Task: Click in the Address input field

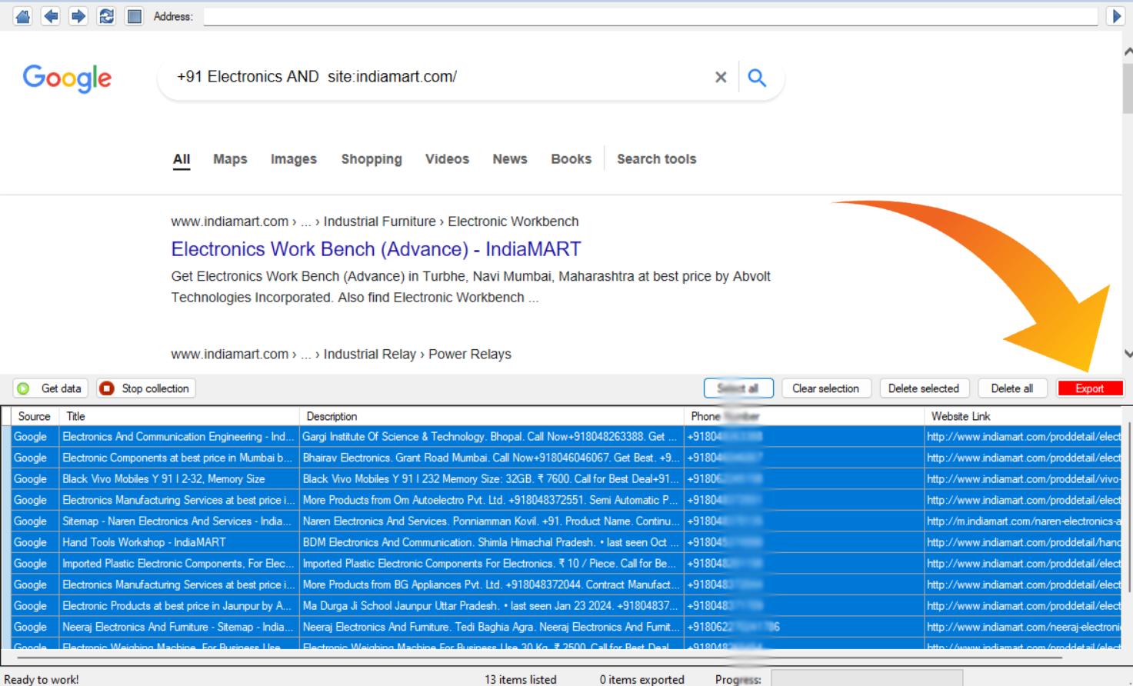Action: coord(650,16)
